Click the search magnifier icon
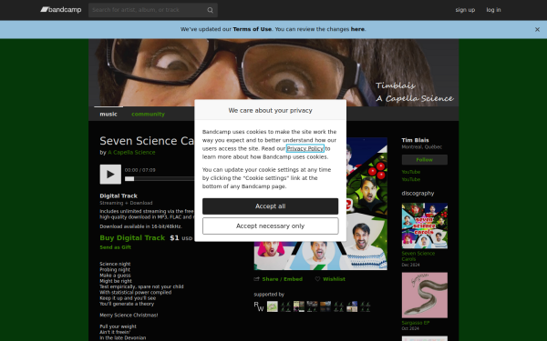Image resolution: width=547 pixels, height=341 pixels. point(210,10)
